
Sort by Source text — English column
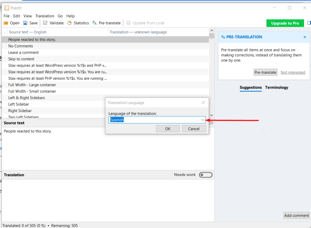(x=57, y=32)
